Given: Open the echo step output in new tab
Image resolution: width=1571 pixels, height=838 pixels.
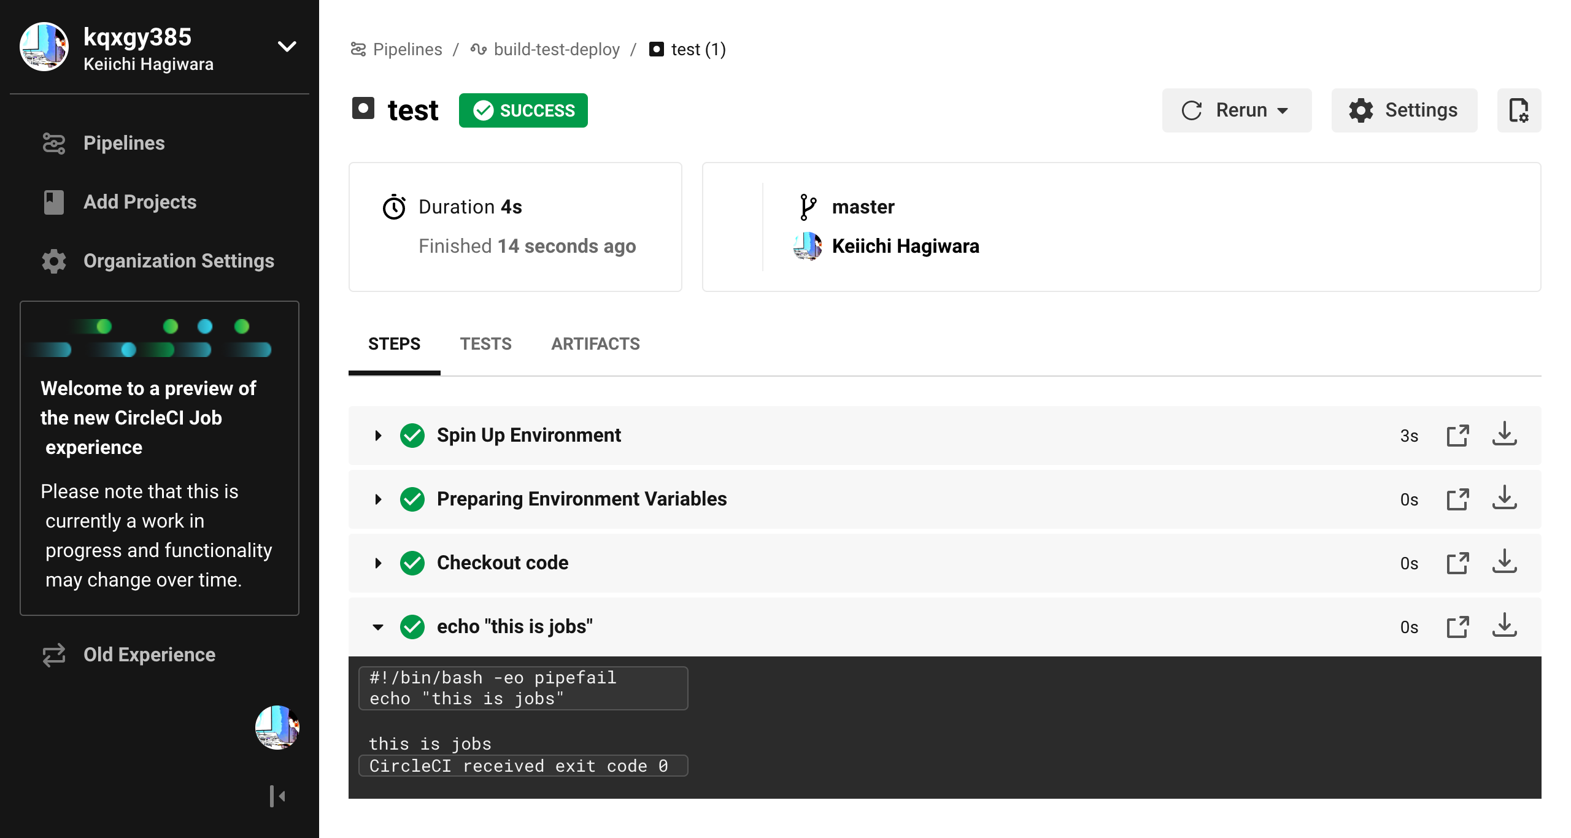Looking at the screenshot, I should click(x=1458, y=626).
